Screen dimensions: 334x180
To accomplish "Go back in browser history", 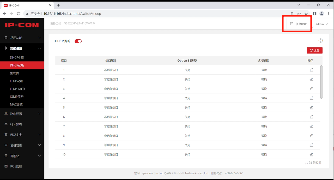I will coord(4,14).
